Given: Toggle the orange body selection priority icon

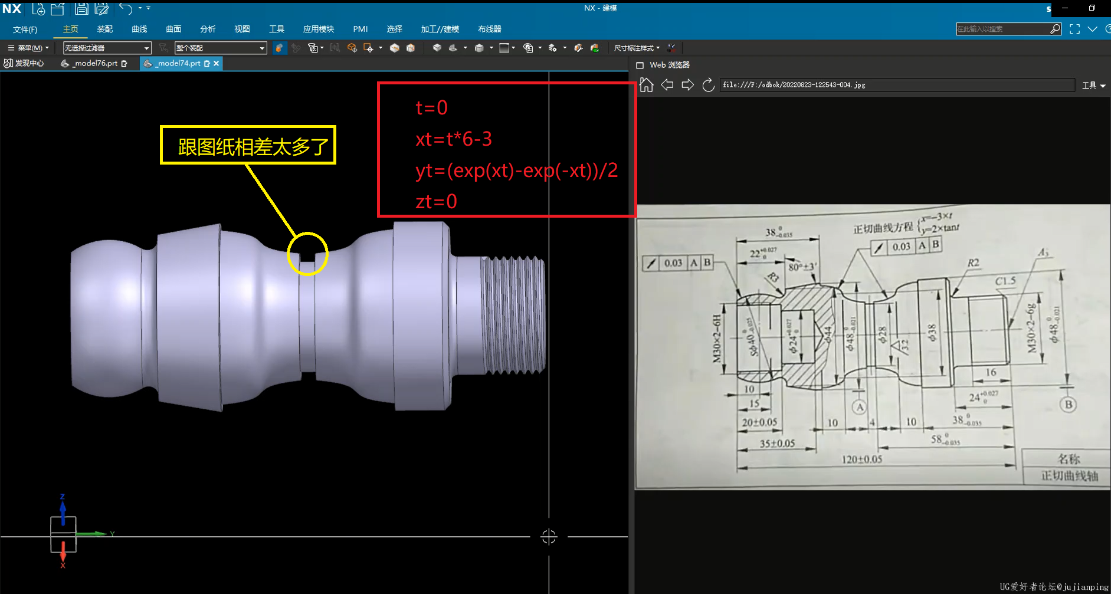Looking at the screenshot, I should point(279,48).
